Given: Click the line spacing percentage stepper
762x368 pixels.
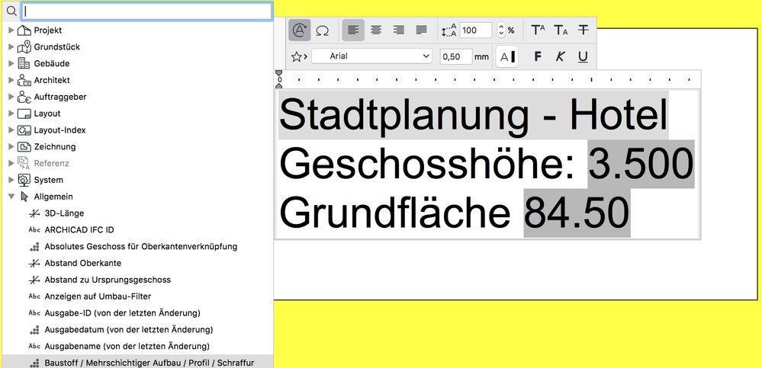Looking at the screenshot, I should click(502, 30).
